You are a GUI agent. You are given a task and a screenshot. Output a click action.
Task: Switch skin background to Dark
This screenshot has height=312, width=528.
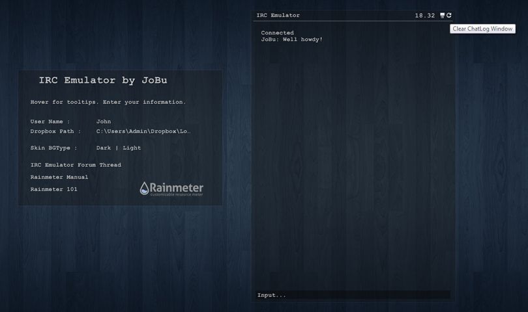[x=104, y=148]
